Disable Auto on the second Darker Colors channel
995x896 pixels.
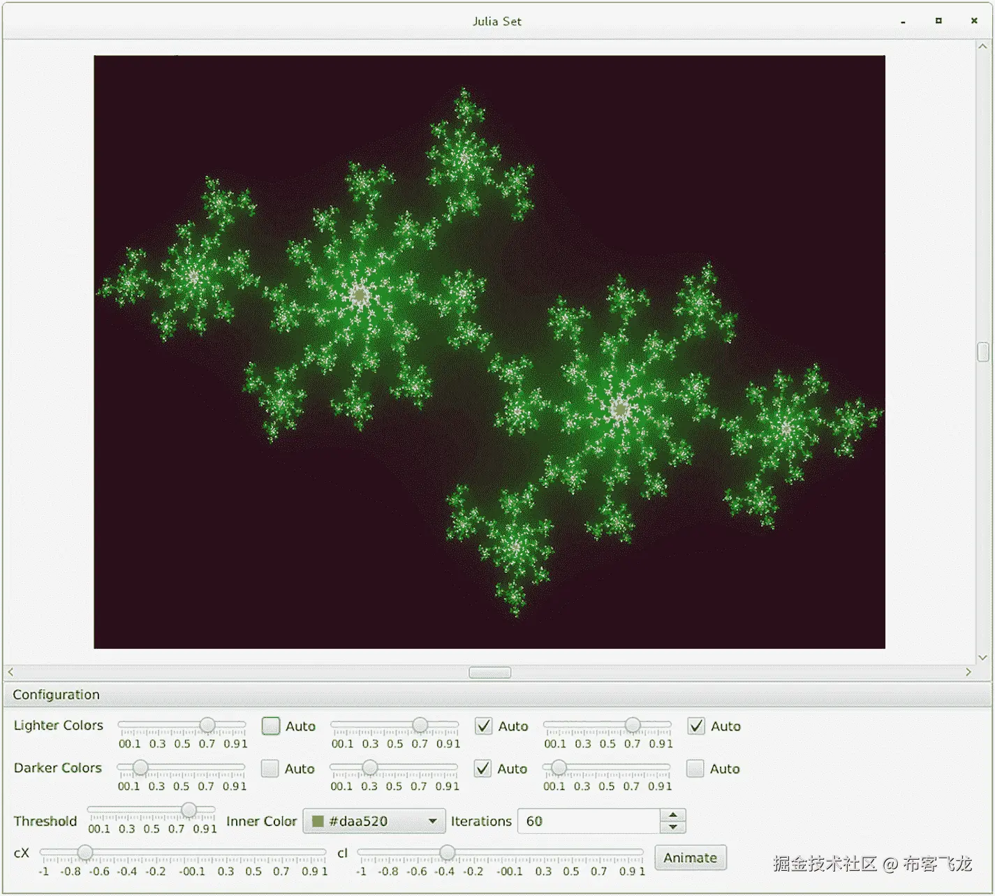[483, 769]
